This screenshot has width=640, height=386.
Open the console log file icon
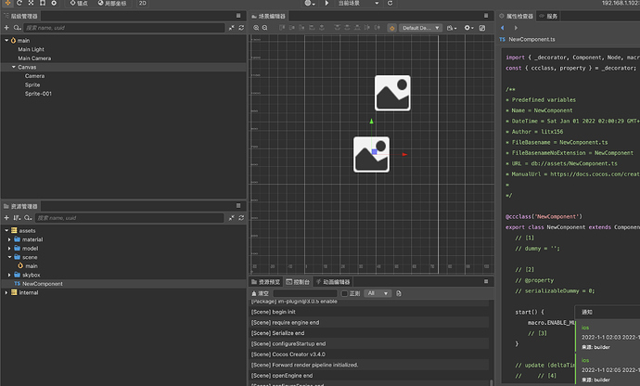click(x=399, y=293)
